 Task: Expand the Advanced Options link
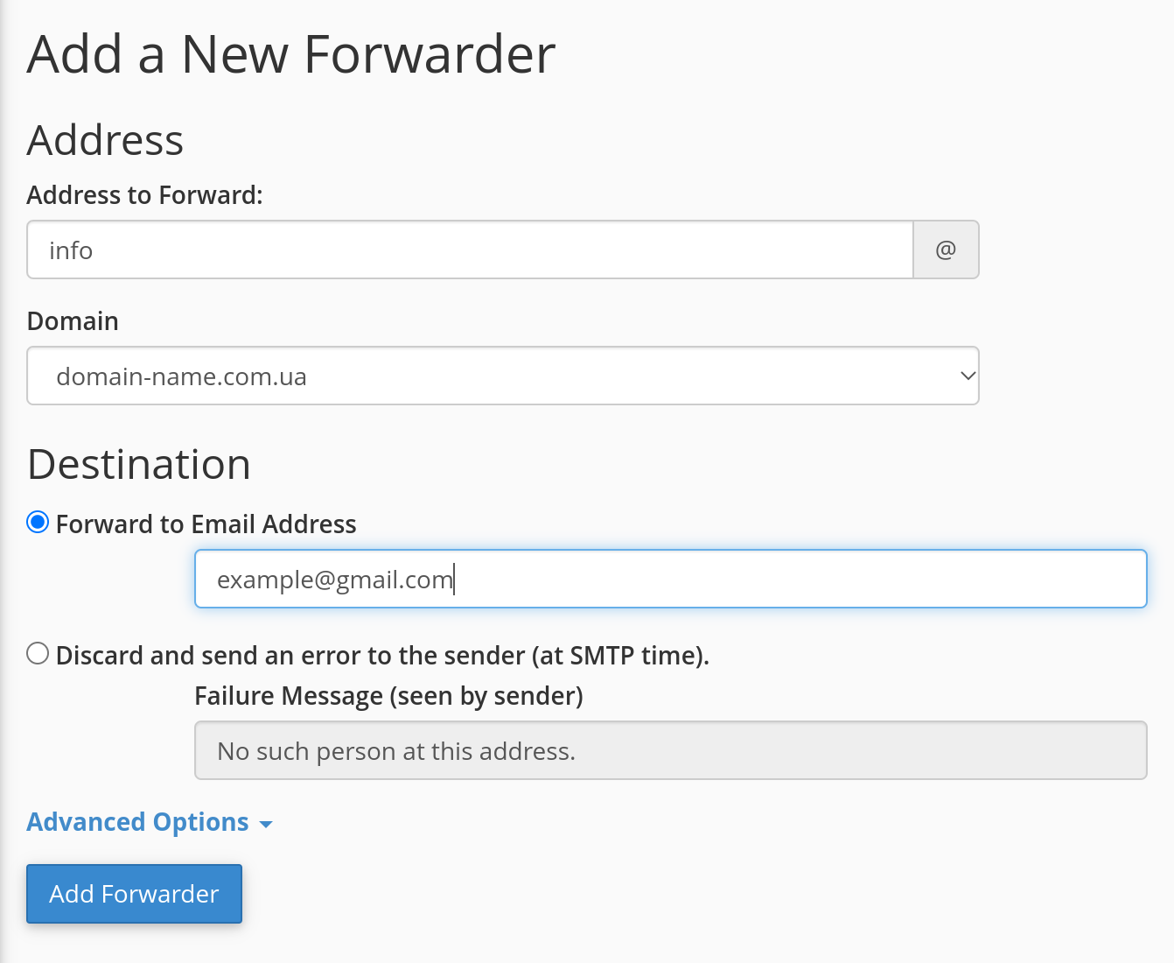click(137, 822)
